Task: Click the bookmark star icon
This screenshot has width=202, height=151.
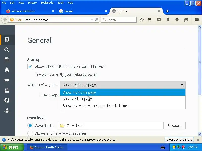Action: [142, 20]
